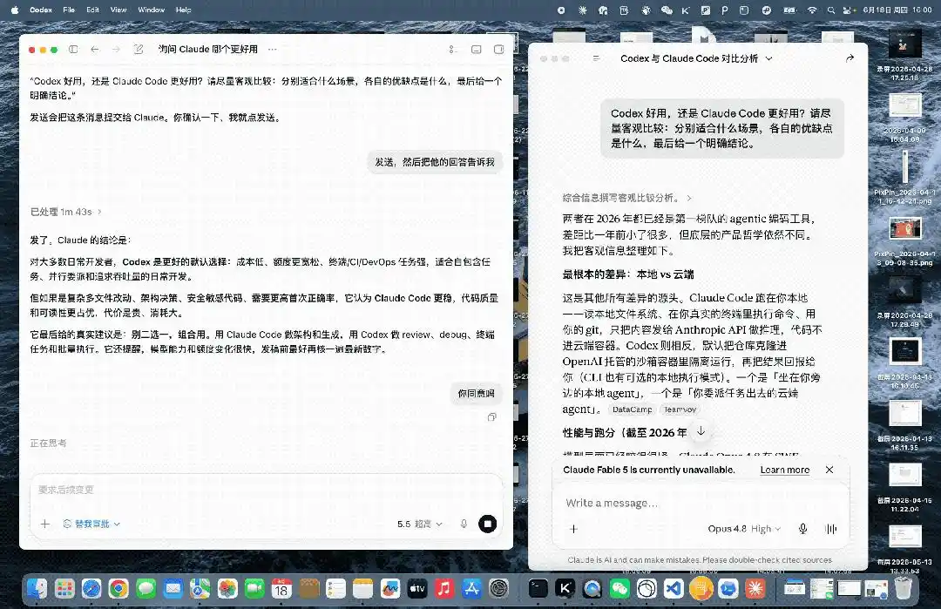Click Claude's plus button to attach files
Viewport: 941px width, 609px height.
coord(573,529)
